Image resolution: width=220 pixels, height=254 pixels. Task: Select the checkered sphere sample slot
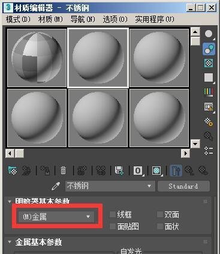tap(37, 58)
